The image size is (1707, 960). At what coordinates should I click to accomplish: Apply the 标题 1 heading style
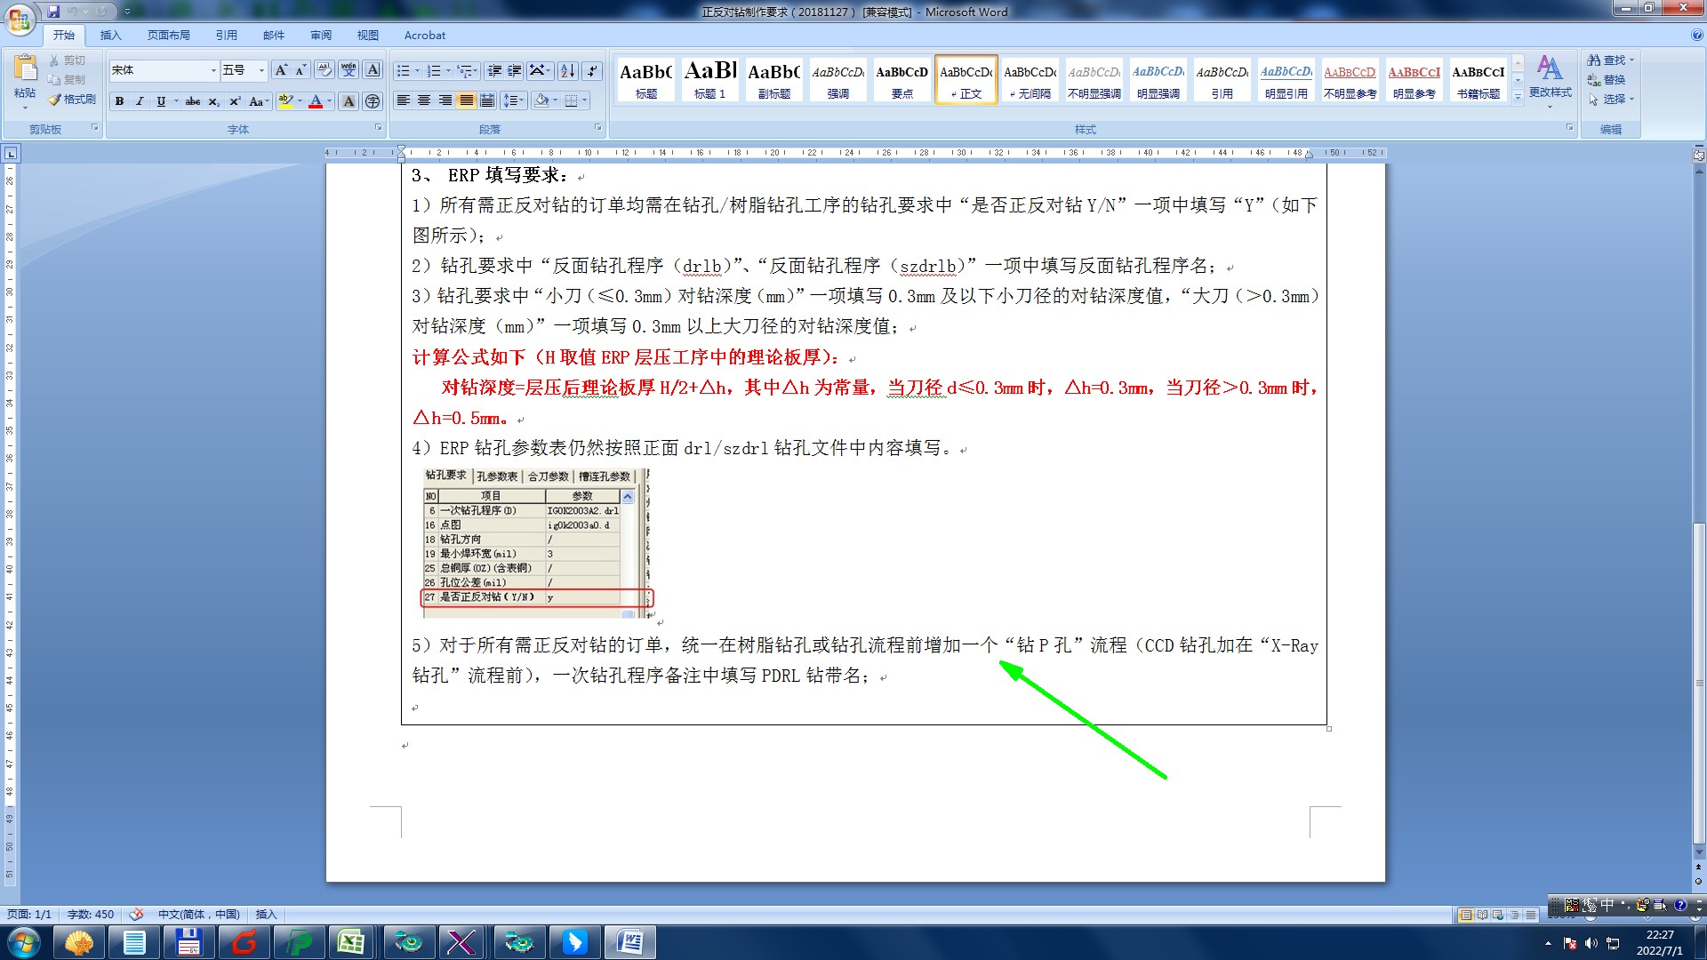pyautogui.click(x=709, y=78)
